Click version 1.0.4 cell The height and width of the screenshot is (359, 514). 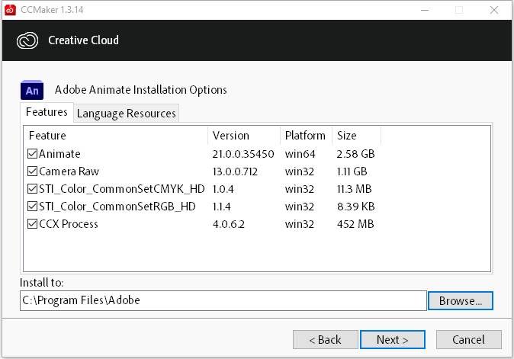point(223,189)
